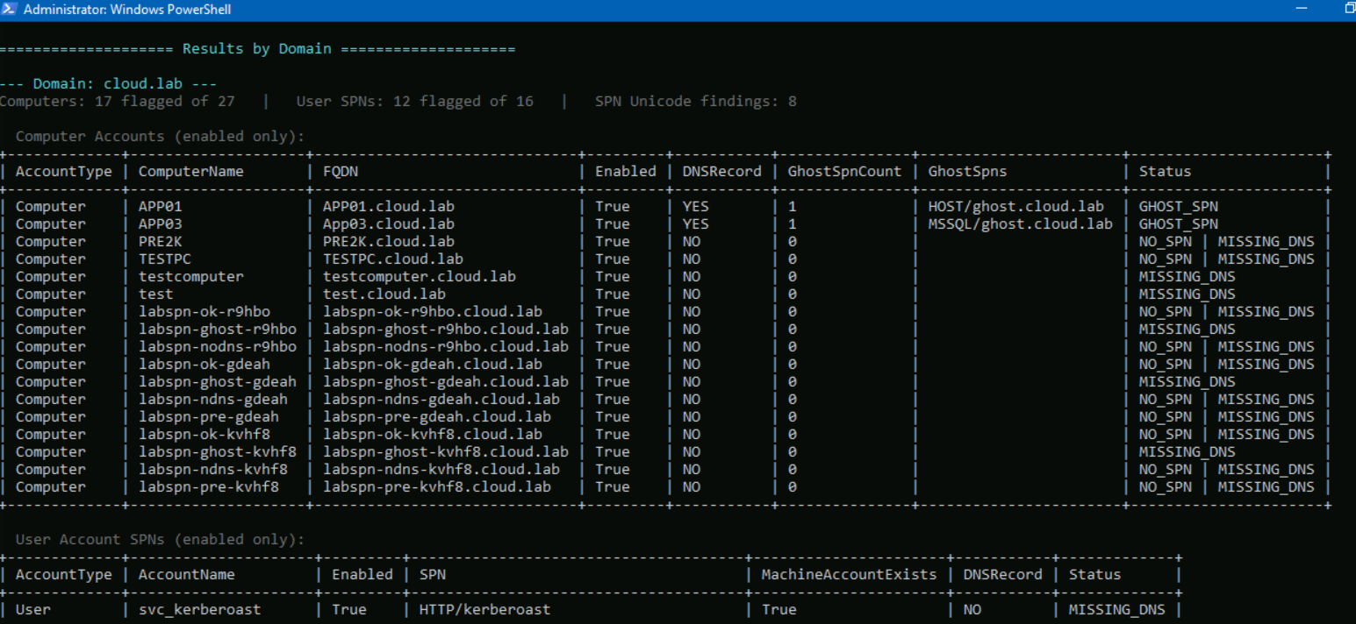Click the title 'Administrator: Windows PowerShell'
The image size is (1356, 624).
click(x=127, y=10)
